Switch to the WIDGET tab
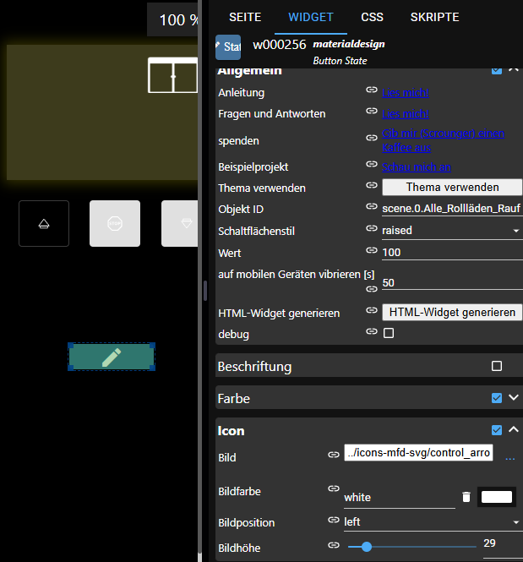Image resolution: width=523 pixels, height=562 pixels. coord(311,17)
